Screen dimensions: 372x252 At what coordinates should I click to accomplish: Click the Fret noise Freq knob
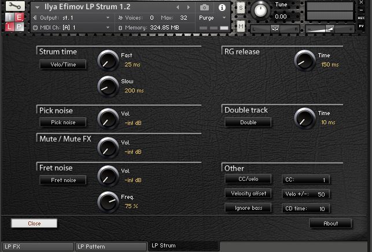[108, 202]
